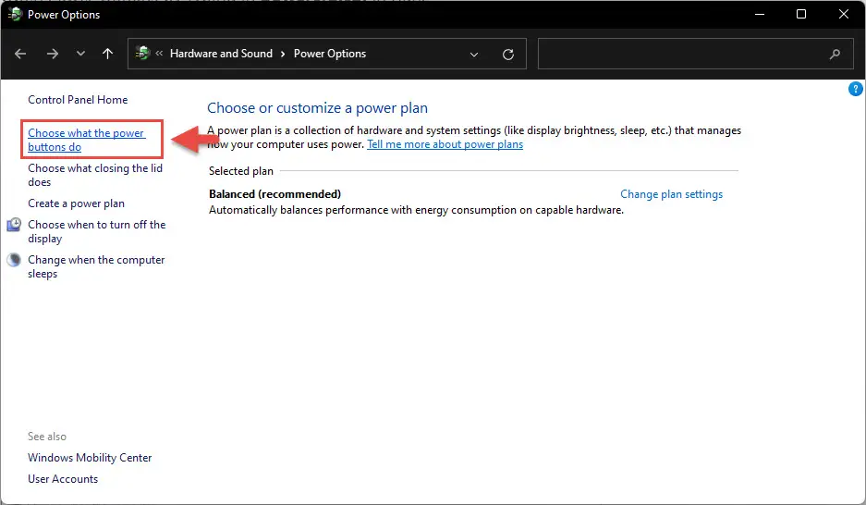Click the search magnifier icon

coord(835,54)
